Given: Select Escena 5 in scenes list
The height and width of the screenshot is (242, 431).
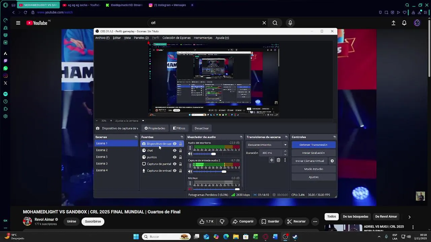Looking at the screenshot, I should click(116, 157).
